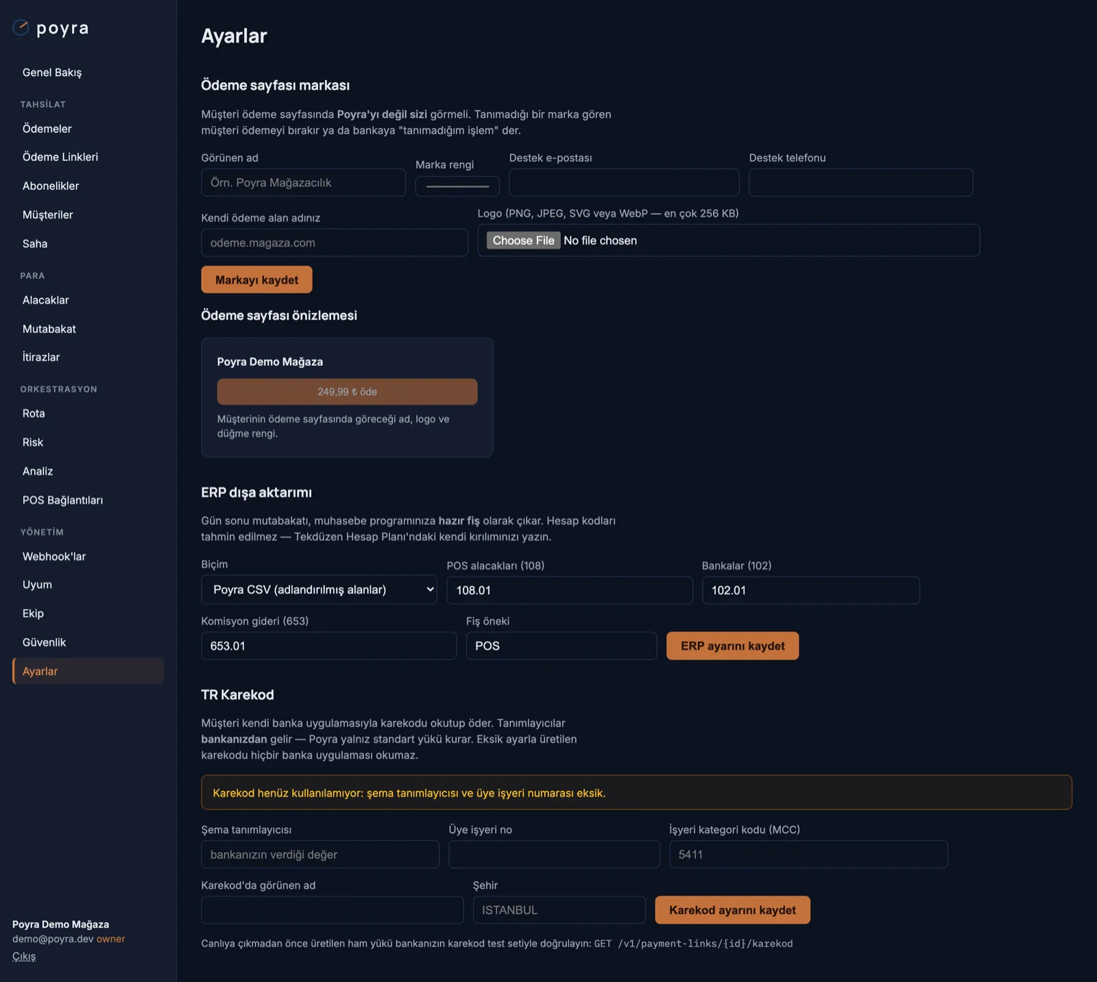Click Choose File for the logo upload

[x=523, y=241]
